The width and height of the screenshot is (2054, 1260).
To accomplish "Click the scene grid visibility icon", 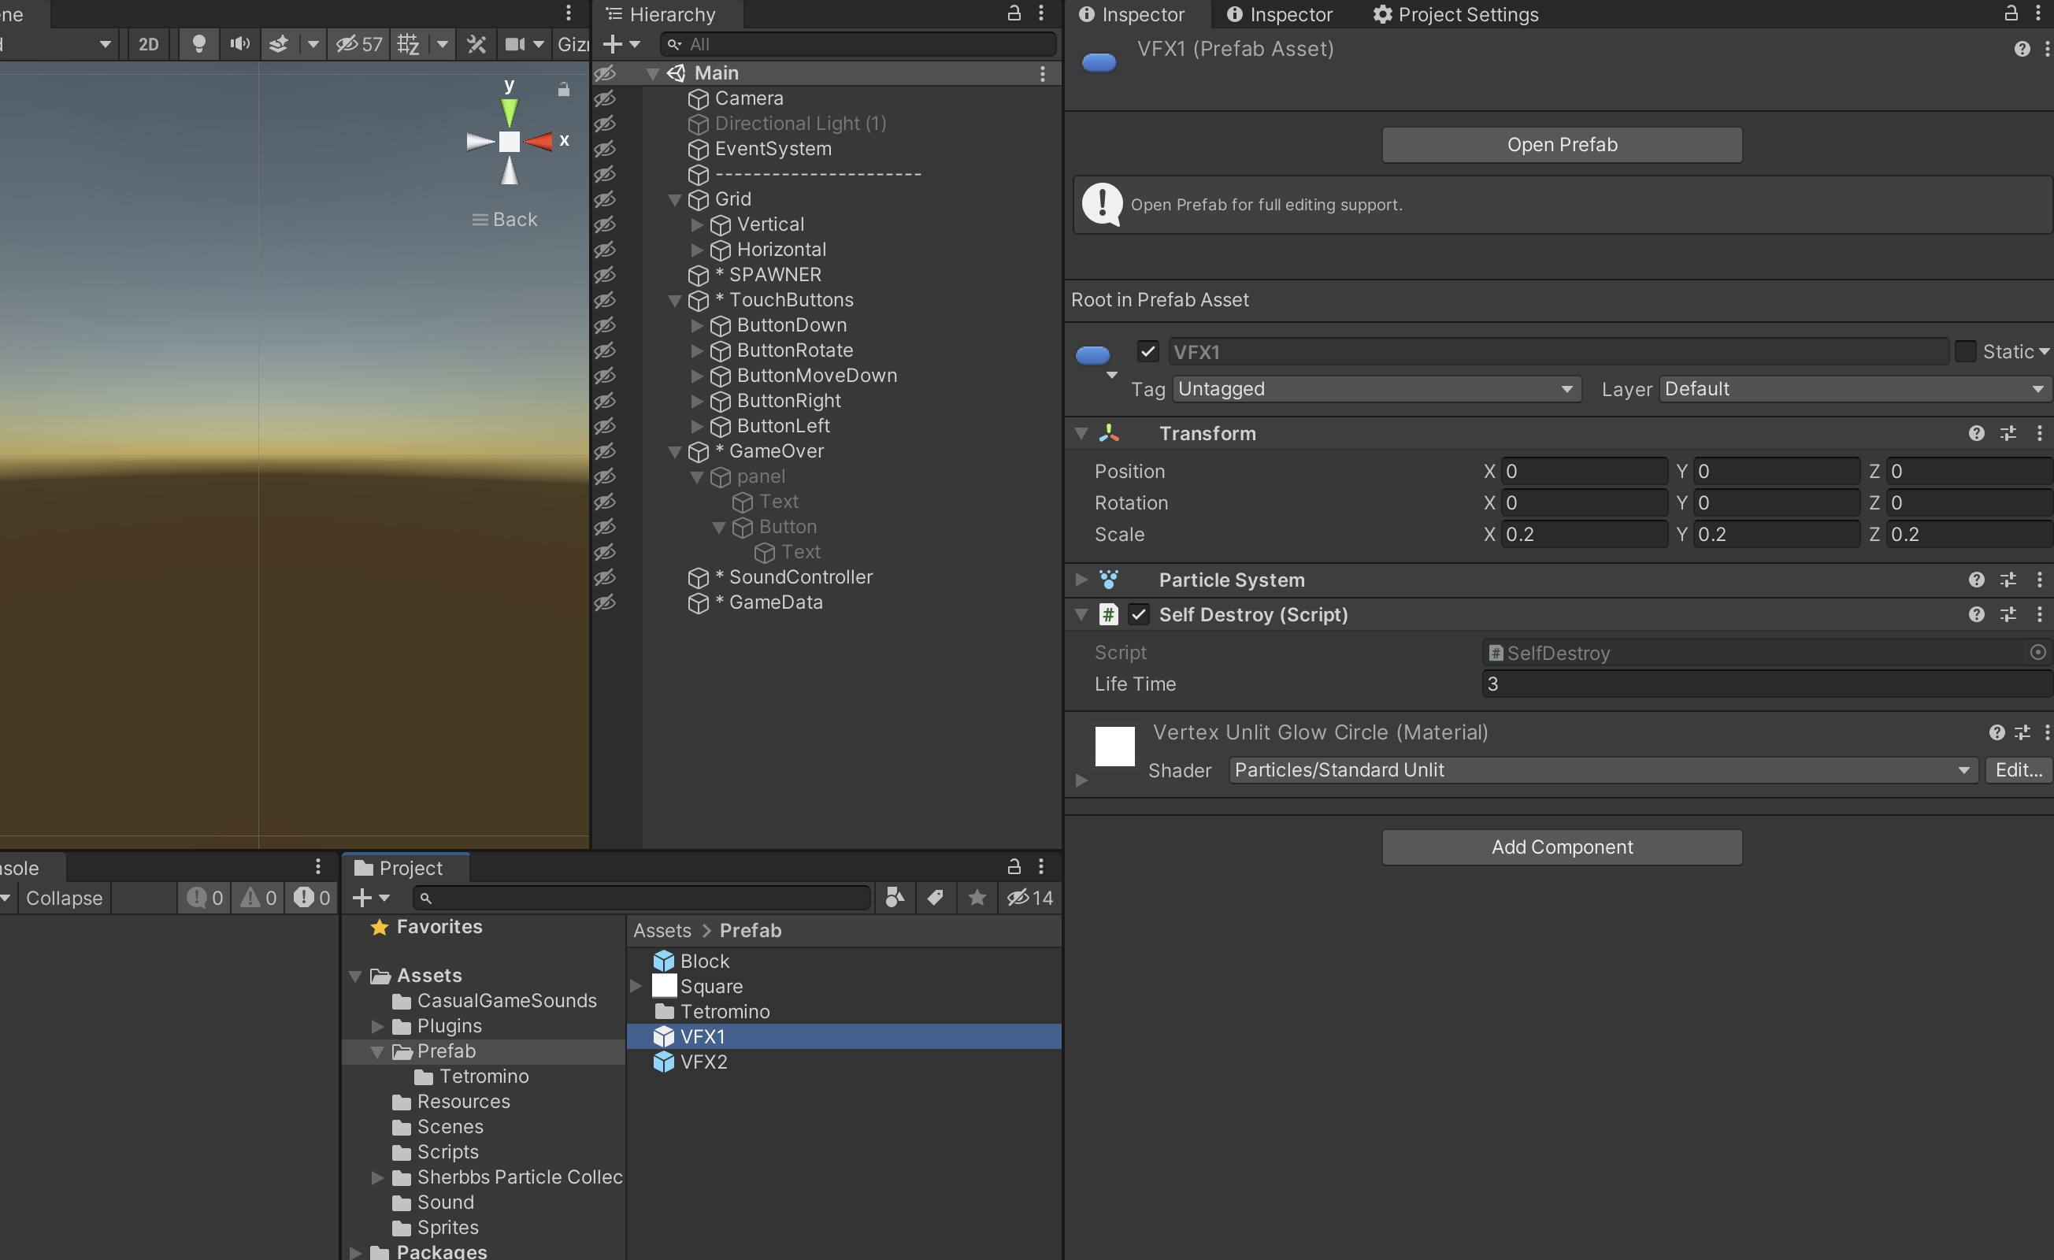I will tap(408, 44).
